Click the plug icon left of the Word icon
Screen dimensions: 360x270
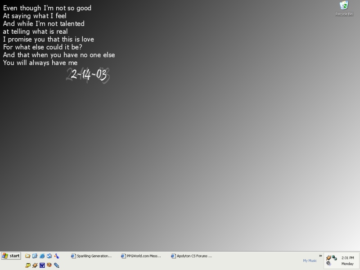(x=35, y=265)
